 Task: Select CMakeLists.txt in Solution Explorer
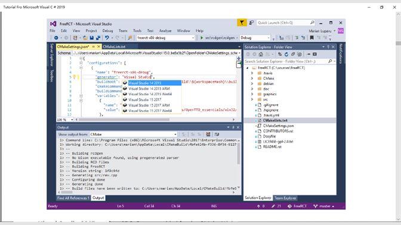click(275, 120)
